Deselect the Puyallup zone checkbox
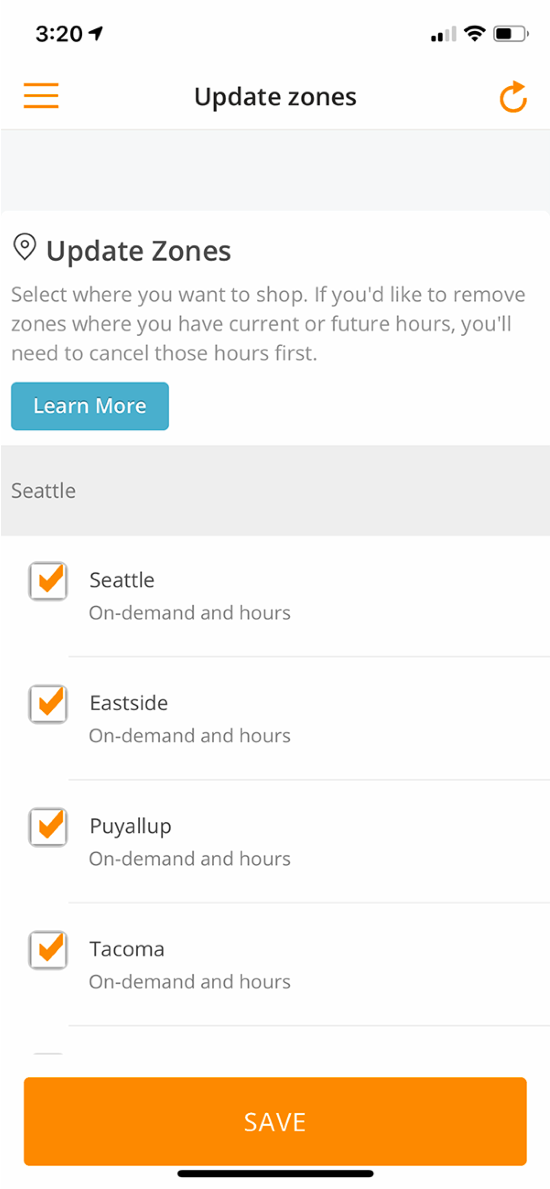 click(48, 827)
